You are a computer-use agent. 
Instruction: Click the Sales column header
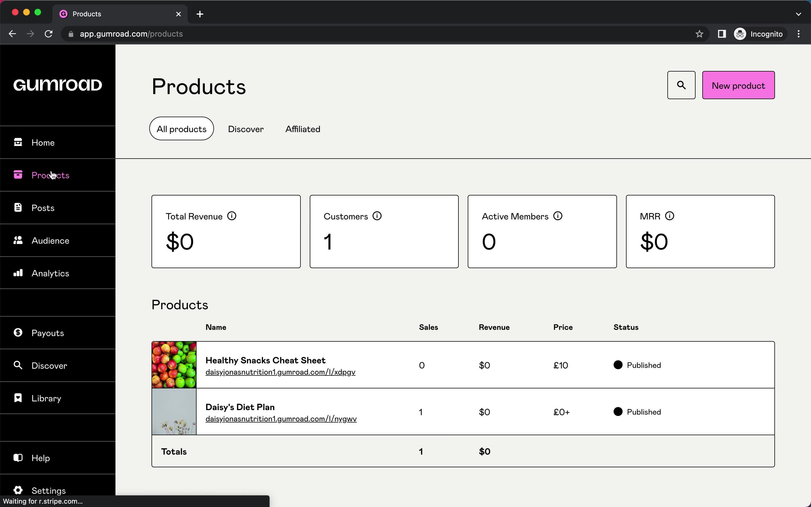(428, 327)
